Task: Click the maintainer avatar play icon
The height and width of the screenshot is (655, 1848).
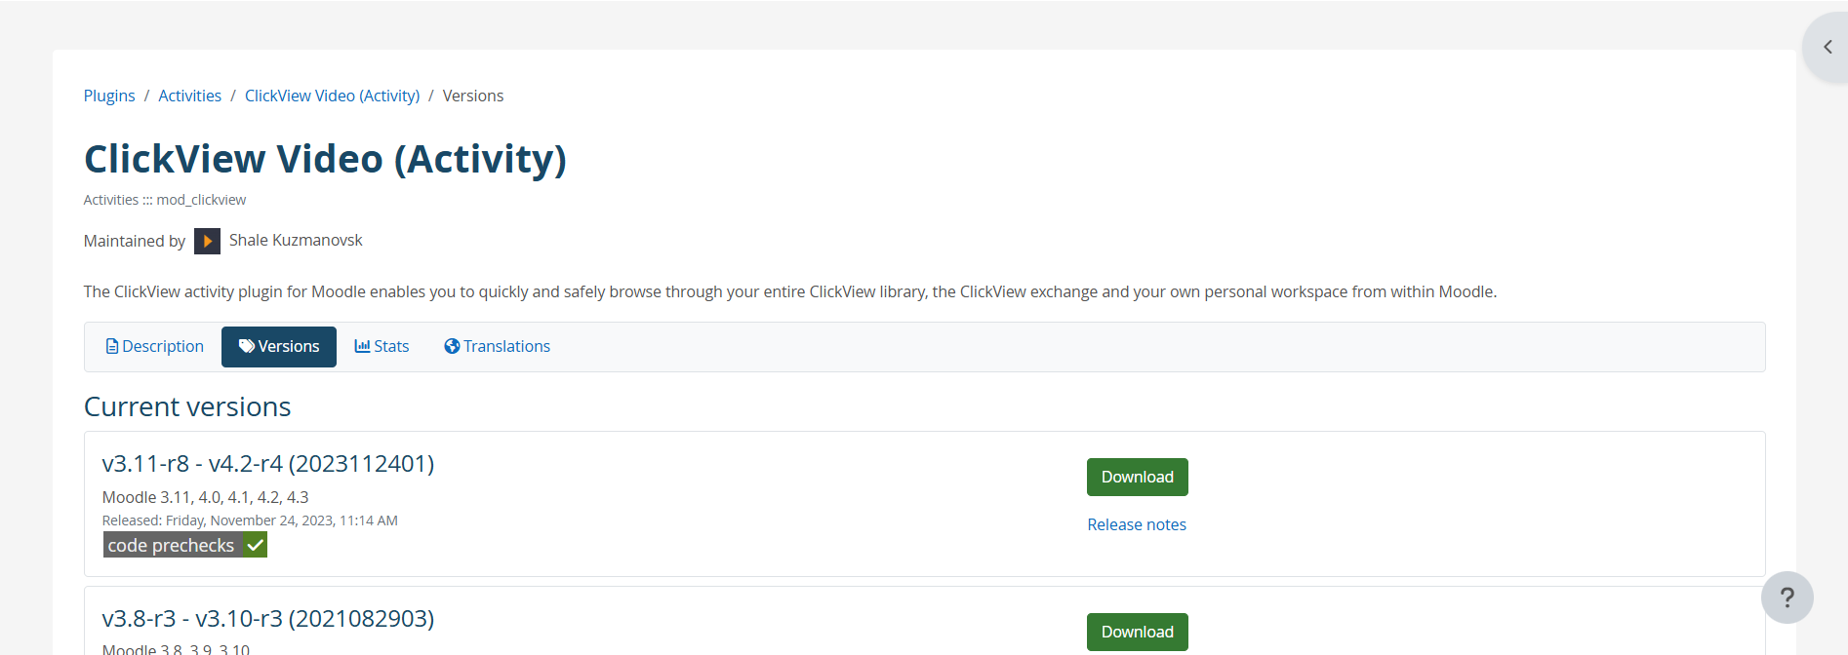Action: click(207, 241)
